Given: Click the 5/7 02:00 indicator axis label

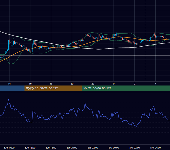Looking at the screenshot, I should pos(135,147).
